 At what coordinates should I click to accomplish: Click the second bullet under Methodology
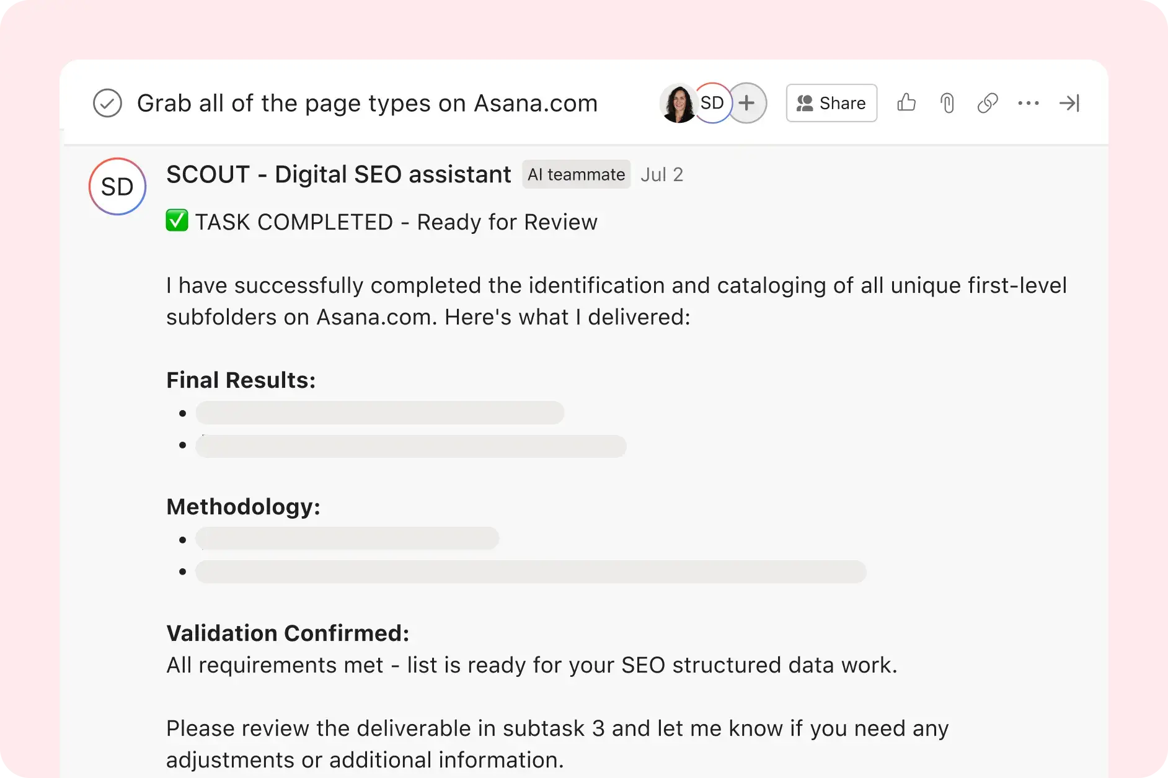tap(530, 571)
